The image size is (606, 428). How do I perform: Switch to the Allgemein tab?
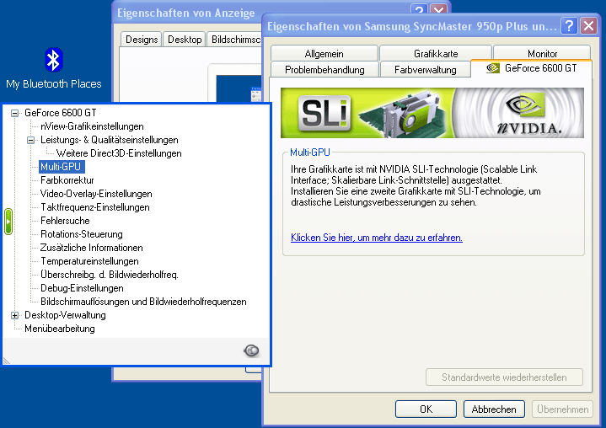[324, 53]
